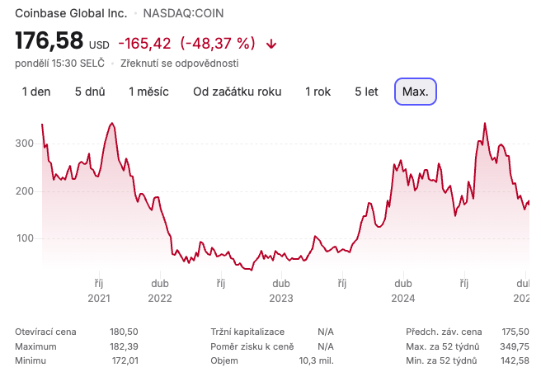
Task: Switch to the 5 let range
Action: [x=366, y=92]
